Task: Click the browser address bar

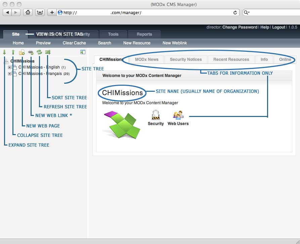Action: pyautogui.click(x=148, y=13)
